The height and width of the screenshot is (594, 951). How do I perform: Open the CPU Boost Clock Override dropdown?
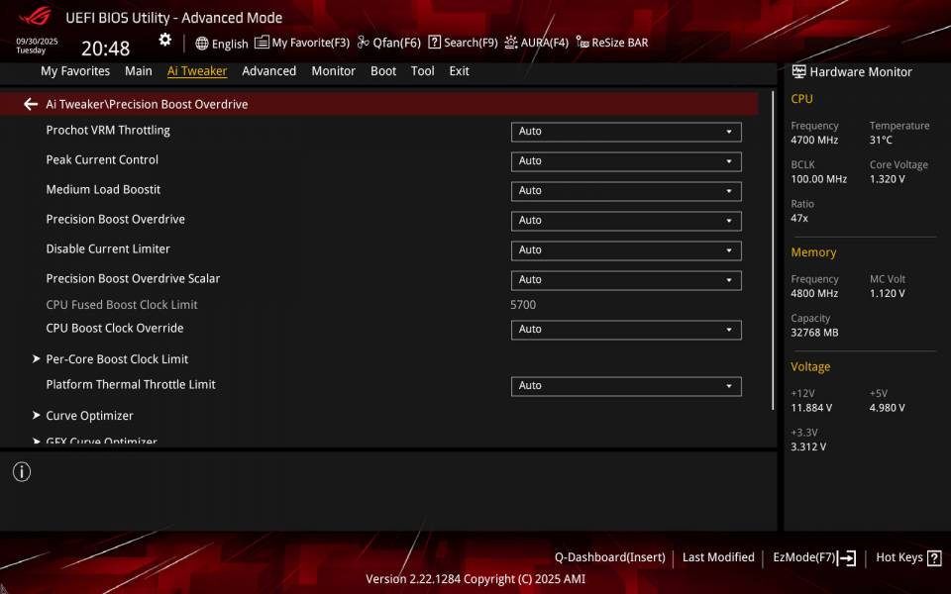[624, 329]
